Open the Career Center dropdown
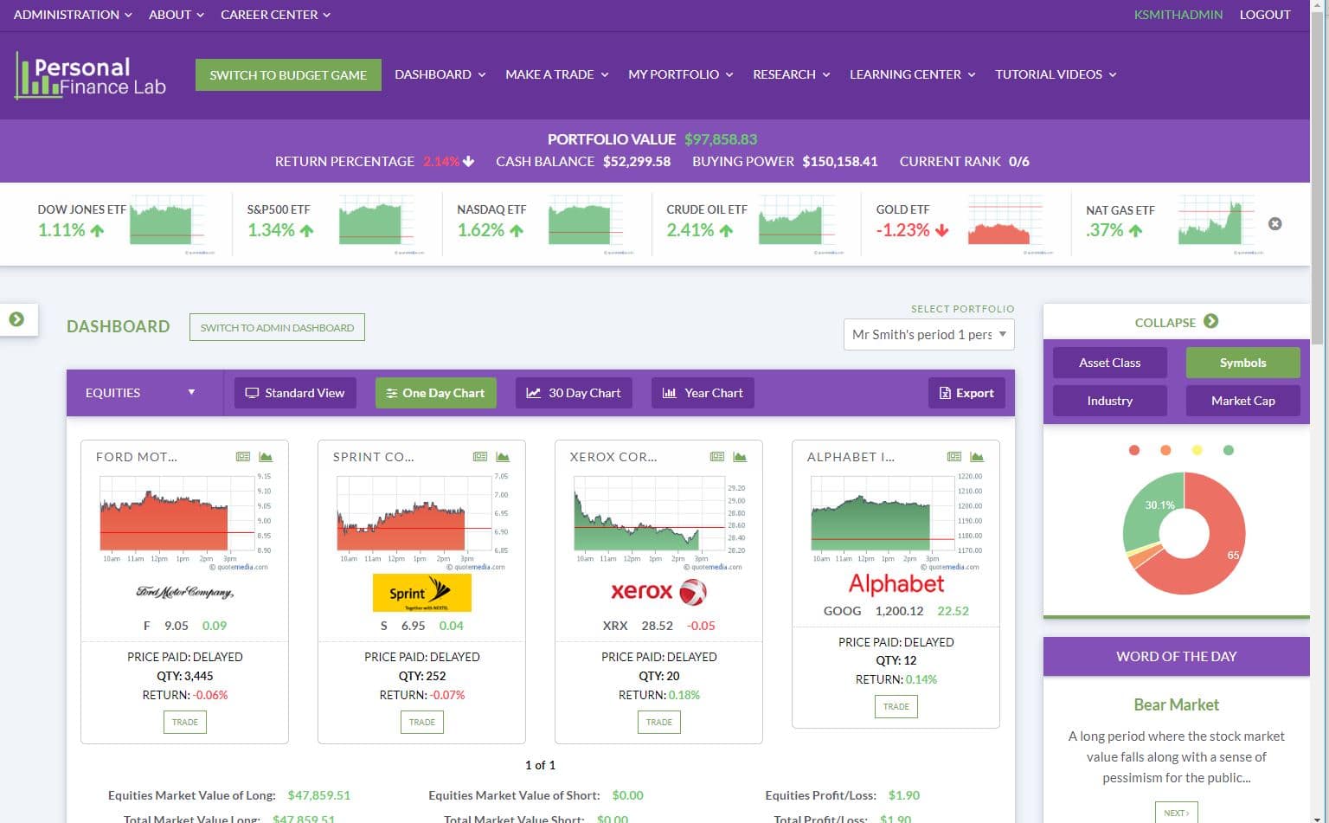1329x823 pixels. [276, 15]
